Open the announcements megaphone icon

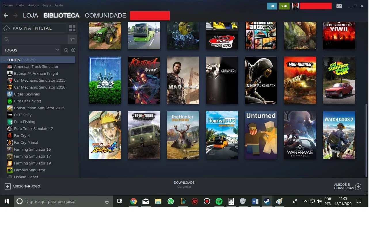coord(272,6)
